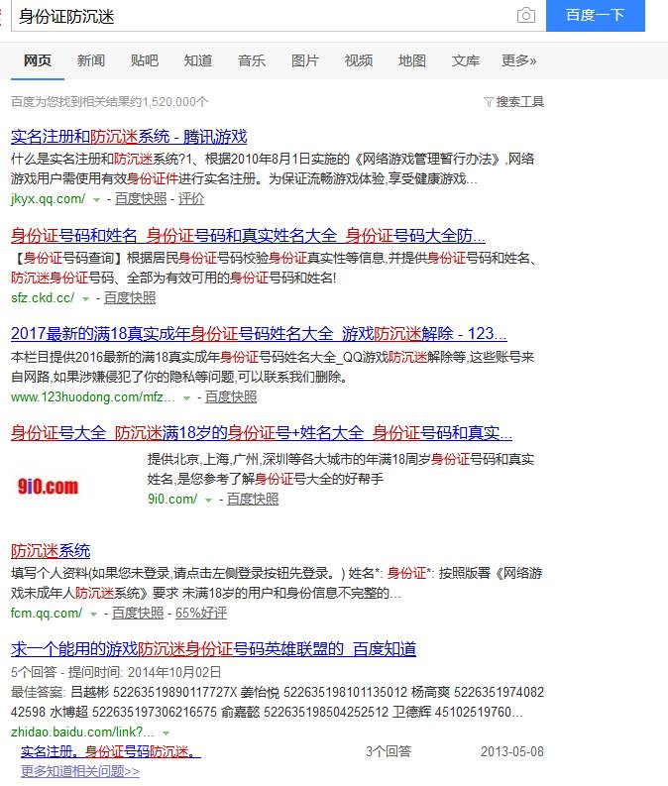The height and width of the screenshot is (786, 668).
Task: Open the 音乐 tab
Action: [x=252, y=60]
